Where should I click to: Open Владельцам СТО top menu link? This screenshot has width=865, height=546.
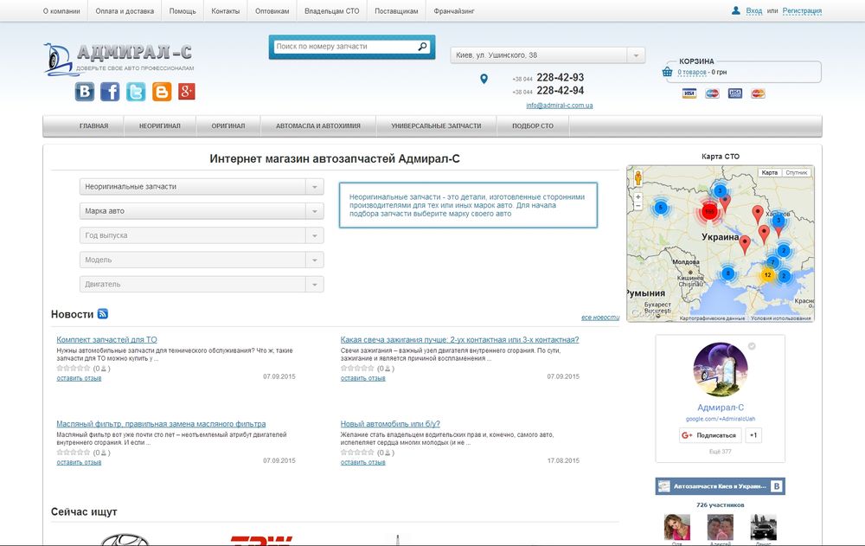click(x=331, y=11)
